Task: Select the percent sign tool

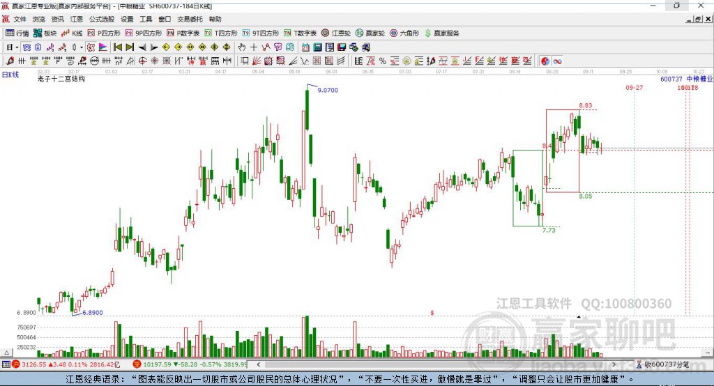Action: click(383, 61)
